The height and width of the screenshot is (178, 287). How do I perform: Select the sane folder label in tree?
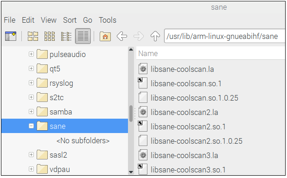(x=57, y=126)
